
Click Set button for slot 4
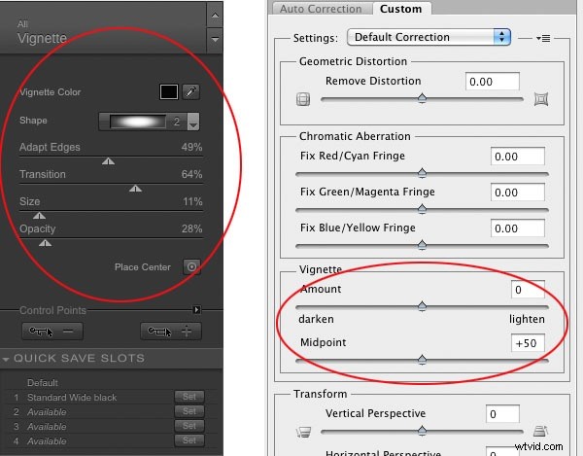tap(189, 440)
